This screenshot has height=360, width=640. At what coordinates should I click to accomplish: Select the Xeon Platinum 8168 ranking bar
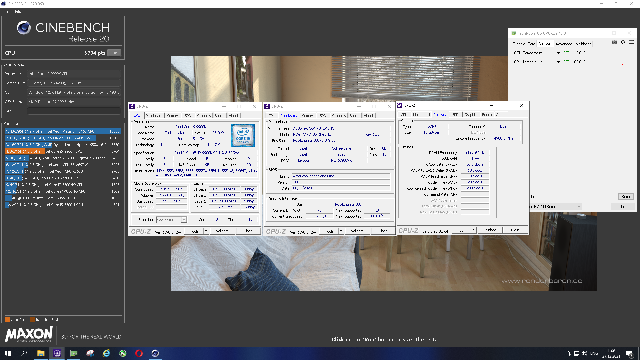pos(62,131)
